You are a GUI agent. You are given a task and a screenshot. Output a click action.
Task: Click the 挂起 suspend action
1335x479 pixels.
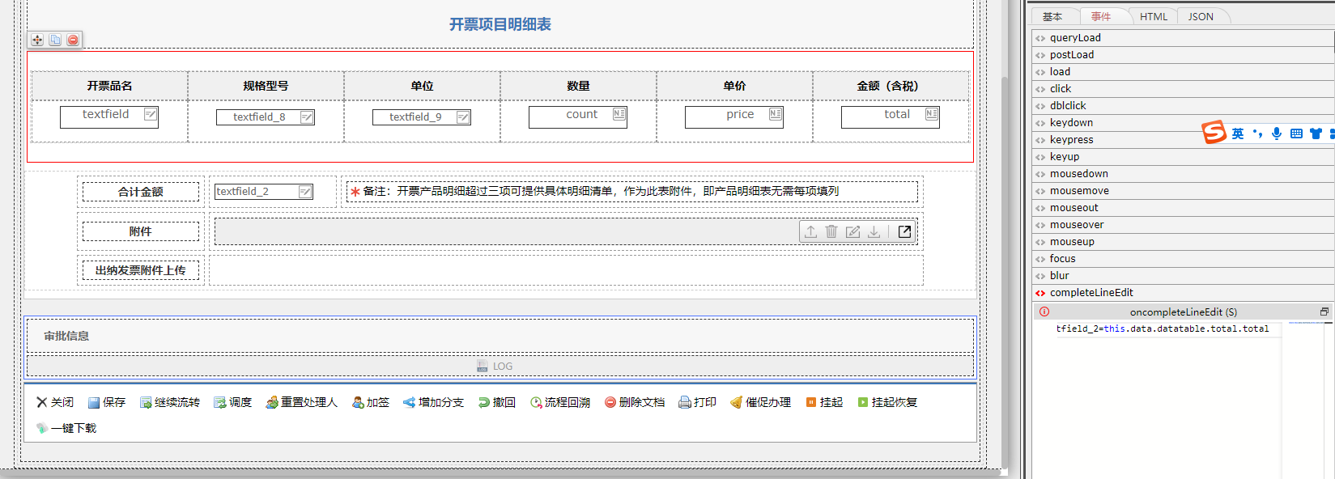click(x=824, y=402)
